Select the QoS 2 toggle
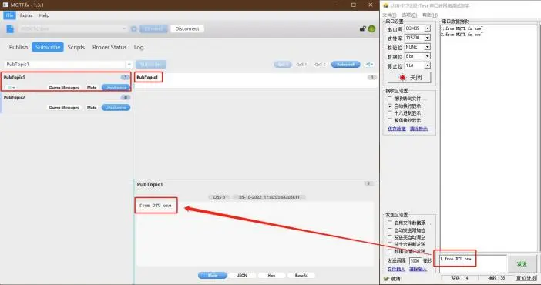 coord(320,64)
